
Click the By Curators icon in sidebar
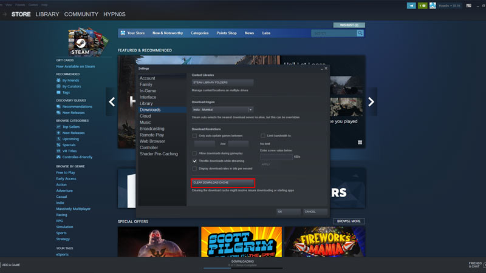click(x=58, y=86)
